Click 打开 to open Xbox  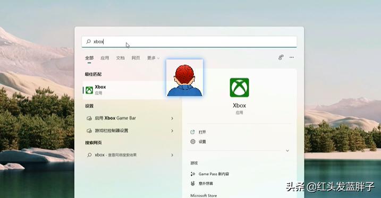tap(202, 132)
